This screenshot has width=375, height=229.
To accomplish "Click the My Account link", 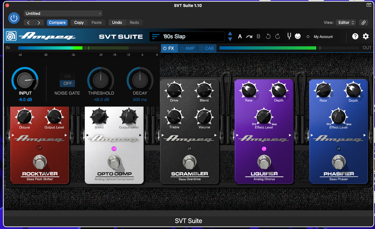I will [323, 37].
